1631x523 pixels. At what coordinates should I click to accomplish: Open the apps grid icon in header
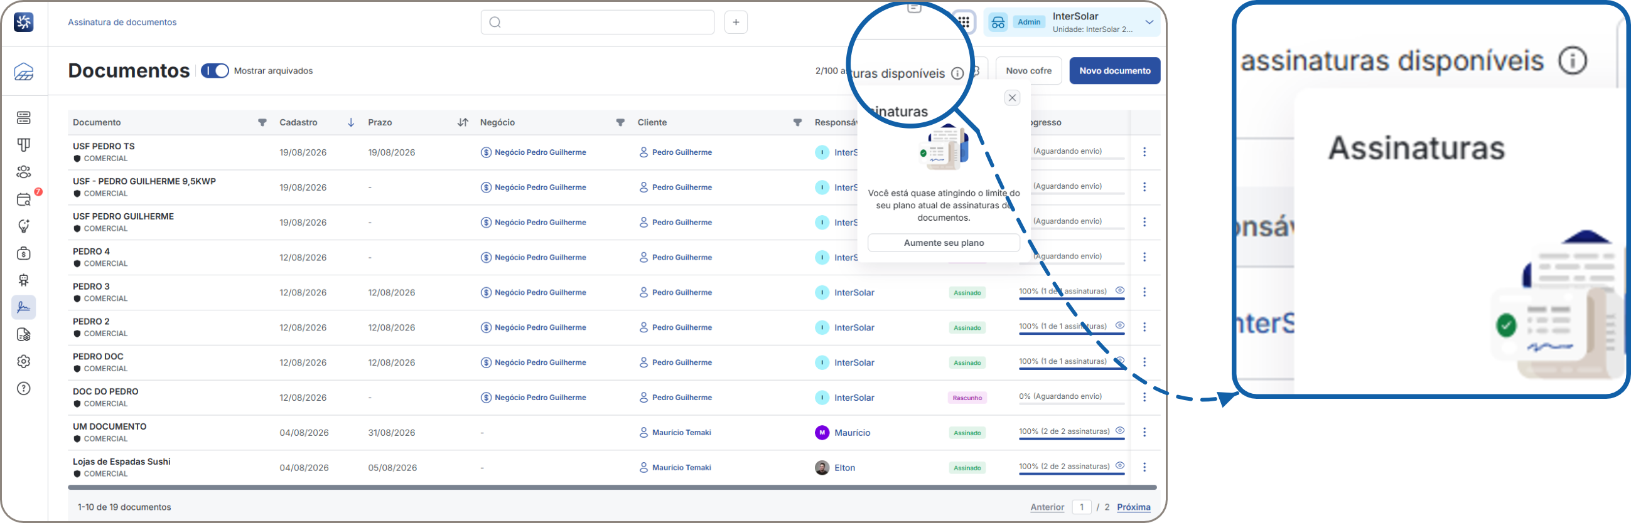(964, 22)
